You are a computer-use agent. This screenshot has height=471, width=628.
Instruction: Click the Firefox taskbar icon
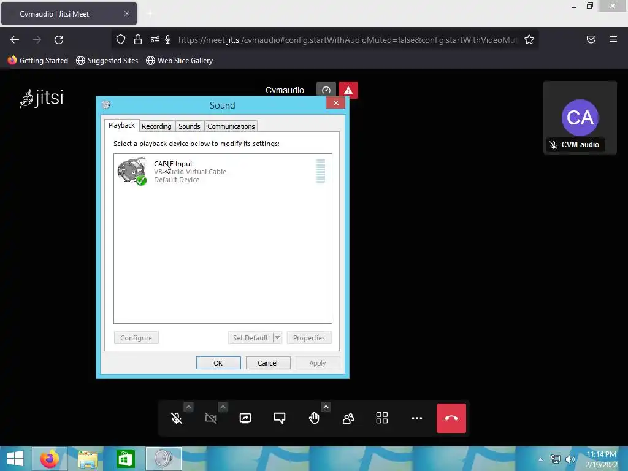coord(50,459)
